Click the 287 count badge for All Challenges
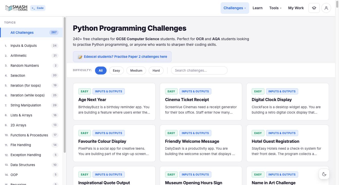This screenshot has width=339, height=185. pos(54,32)
